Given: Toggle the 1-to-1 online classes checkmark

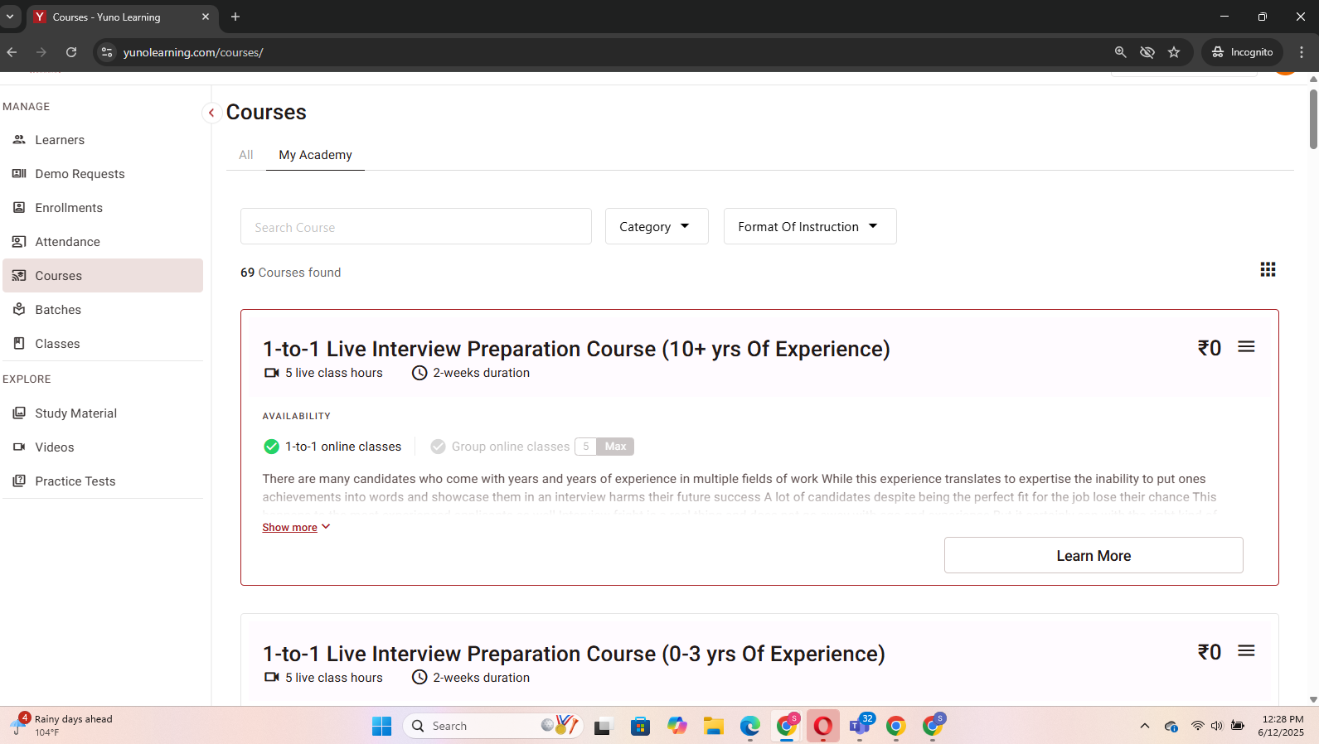Looking at the screenshot, I should point(271,447).
